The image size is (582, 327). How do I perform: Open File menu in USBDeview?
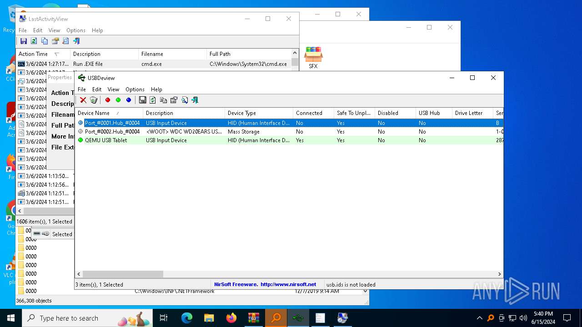point(82,89)
